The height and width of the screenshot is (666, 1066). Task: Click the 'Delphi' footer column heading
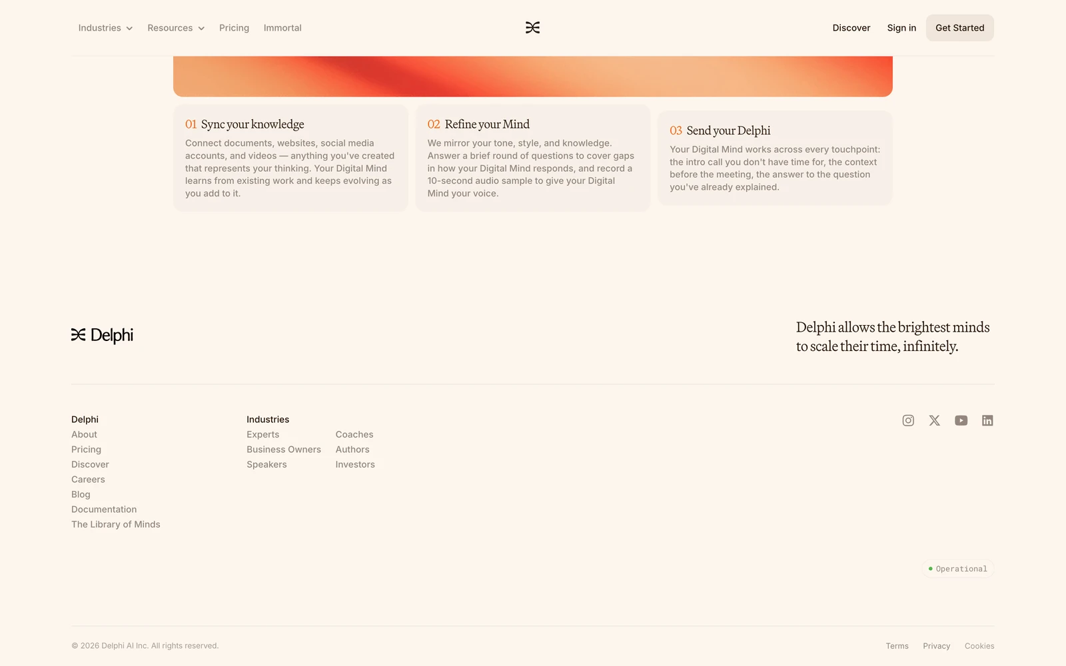85,420
